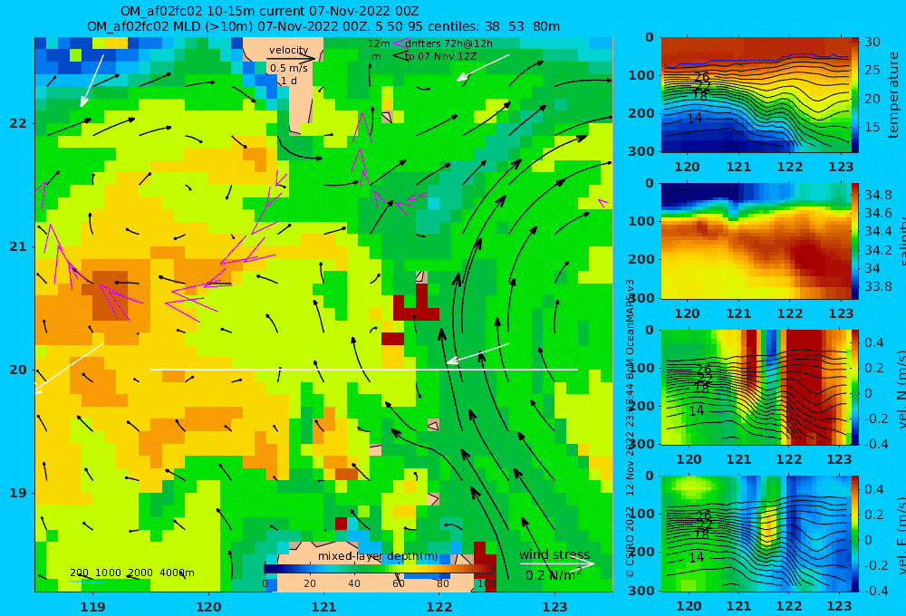906x616 pixels.
Task: Click the '34.8' tick on salinity colorbar
Action: point(878,195)
